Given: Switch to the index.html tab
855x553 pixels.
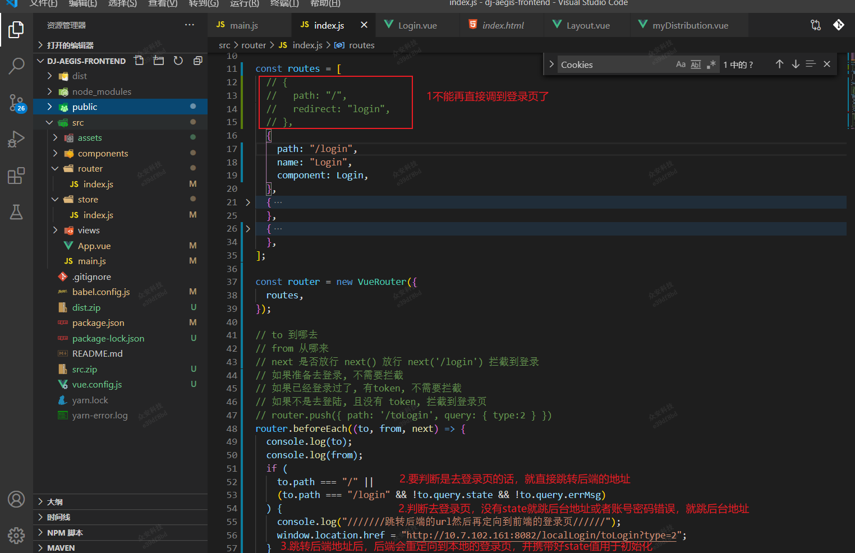Looking at the screenshot, I should click(x=502, y=25).
